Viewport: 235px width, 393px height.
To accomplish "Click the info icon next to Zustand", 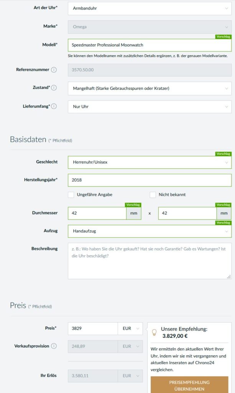I will tap(54, 88).
